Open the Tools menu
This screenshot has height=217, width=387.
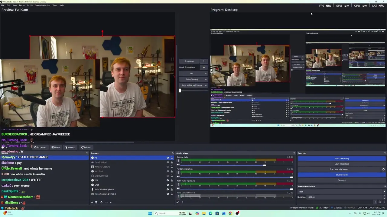(x=55, y=5)
